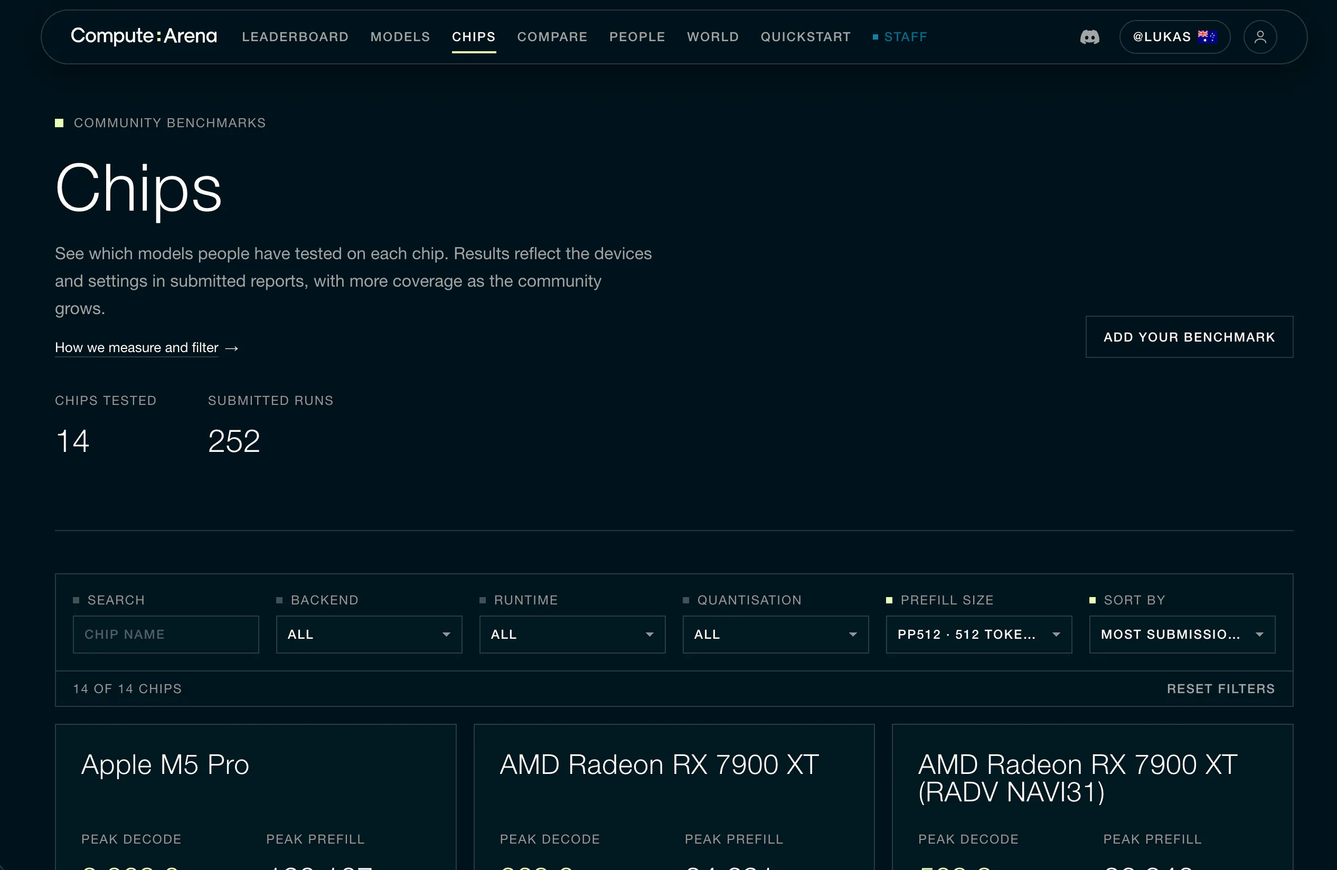The image size is (1337, 870).
Task: Click the @LUKAS account button
Action: coord(1175,37)
